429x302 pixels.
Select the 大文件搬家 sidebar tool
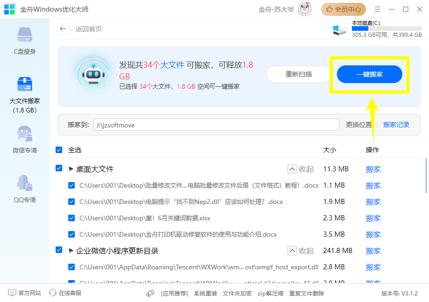click(x=25, y=95)
